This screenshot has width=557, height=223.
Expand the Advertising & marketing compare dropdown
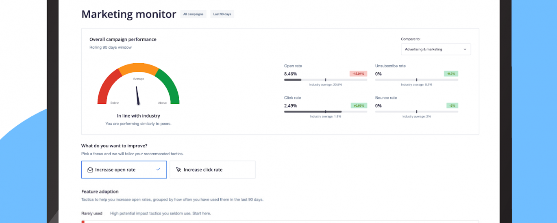pos(435,49)
